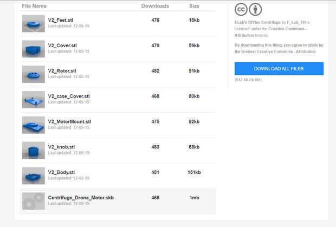Image resolution: width=336 pixels, height=227 pixels.
Task: Sort by the File Name column header
Action: tap(34, 6)
